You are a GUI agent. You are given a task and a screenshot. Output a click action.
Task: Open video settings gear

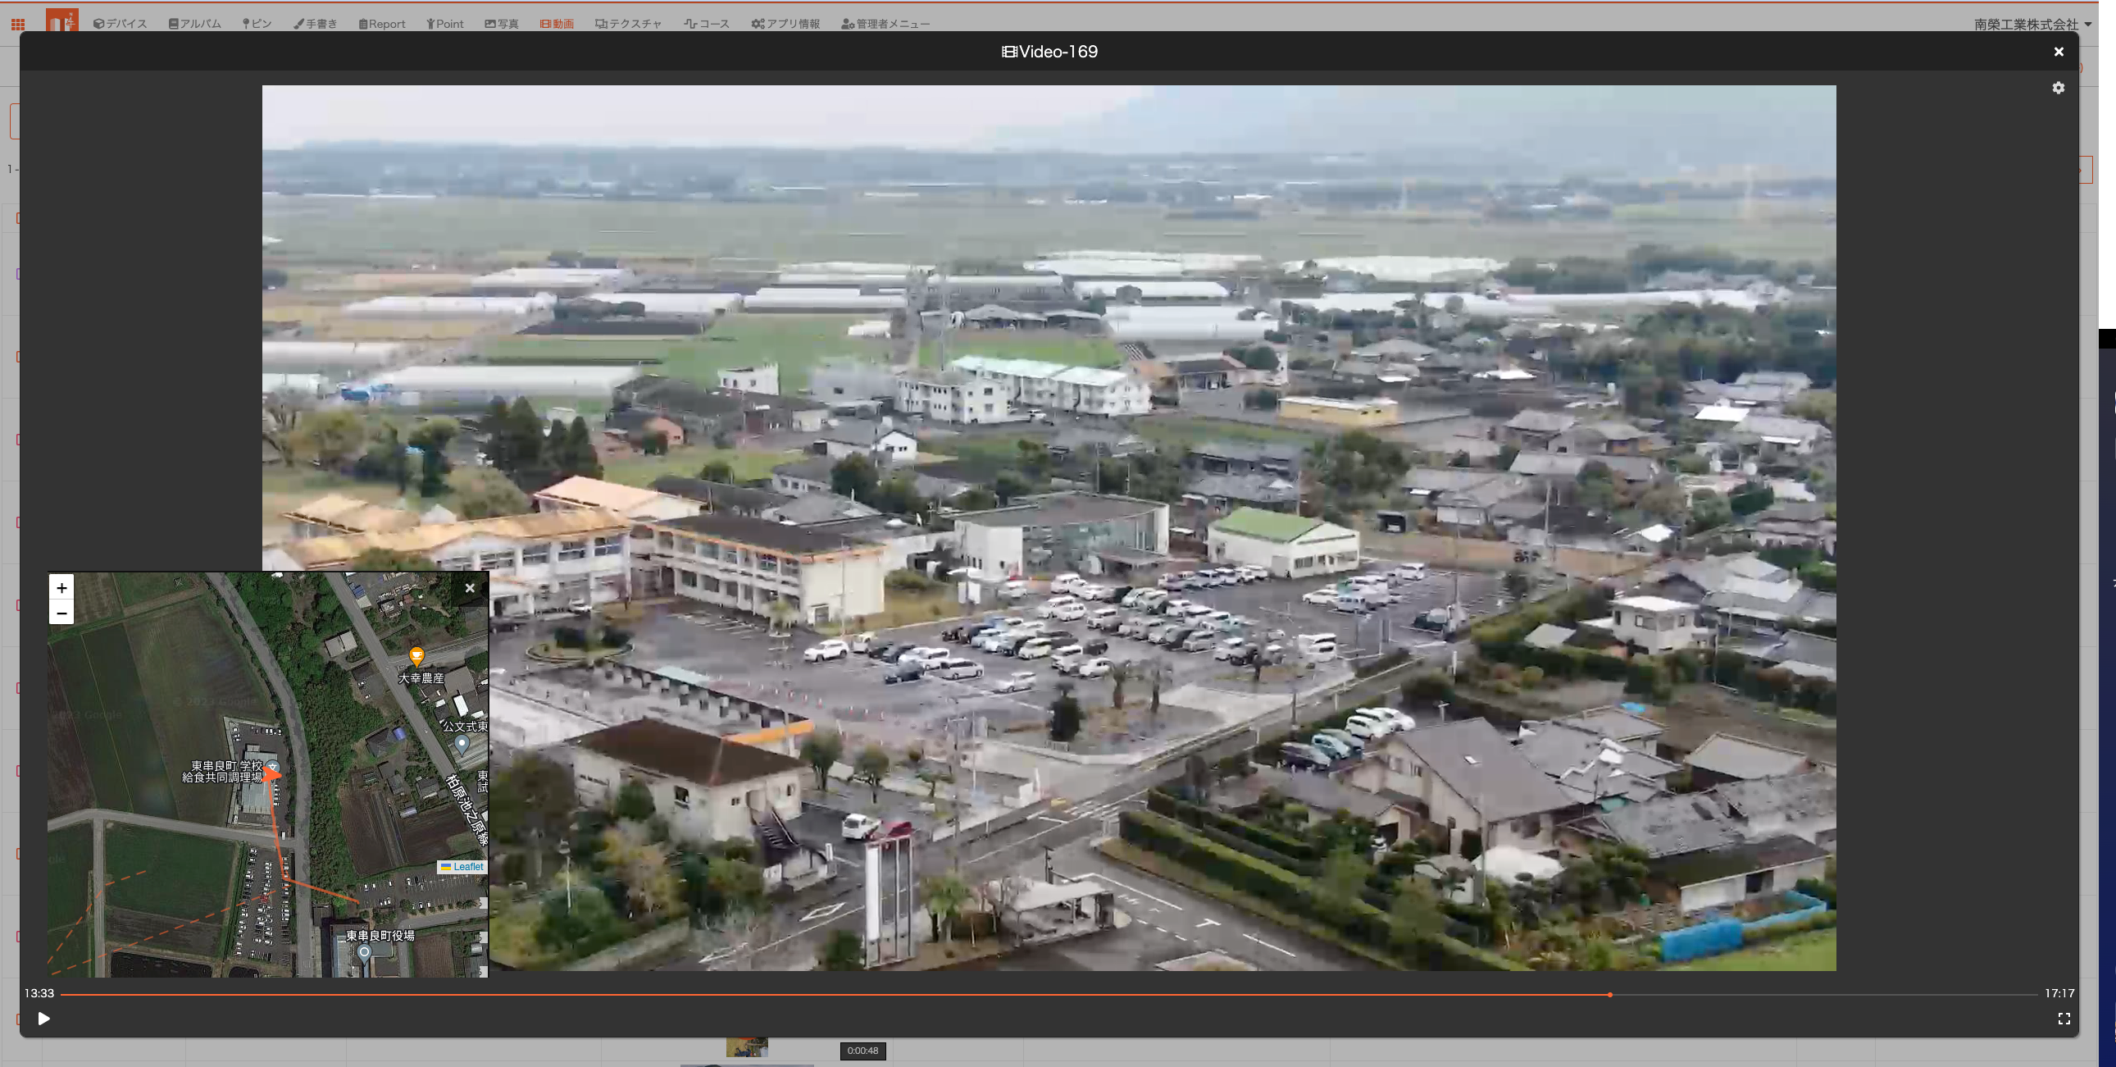(2058, 88)
